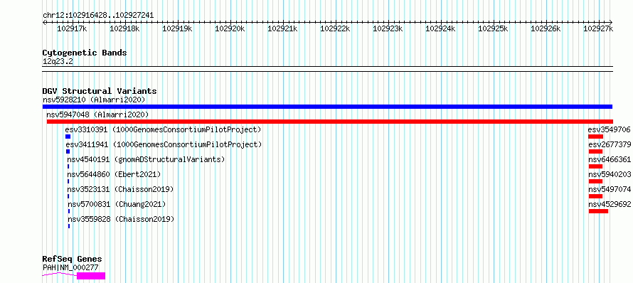Click the RefSeq Genes track title

[x=72, y=260]
